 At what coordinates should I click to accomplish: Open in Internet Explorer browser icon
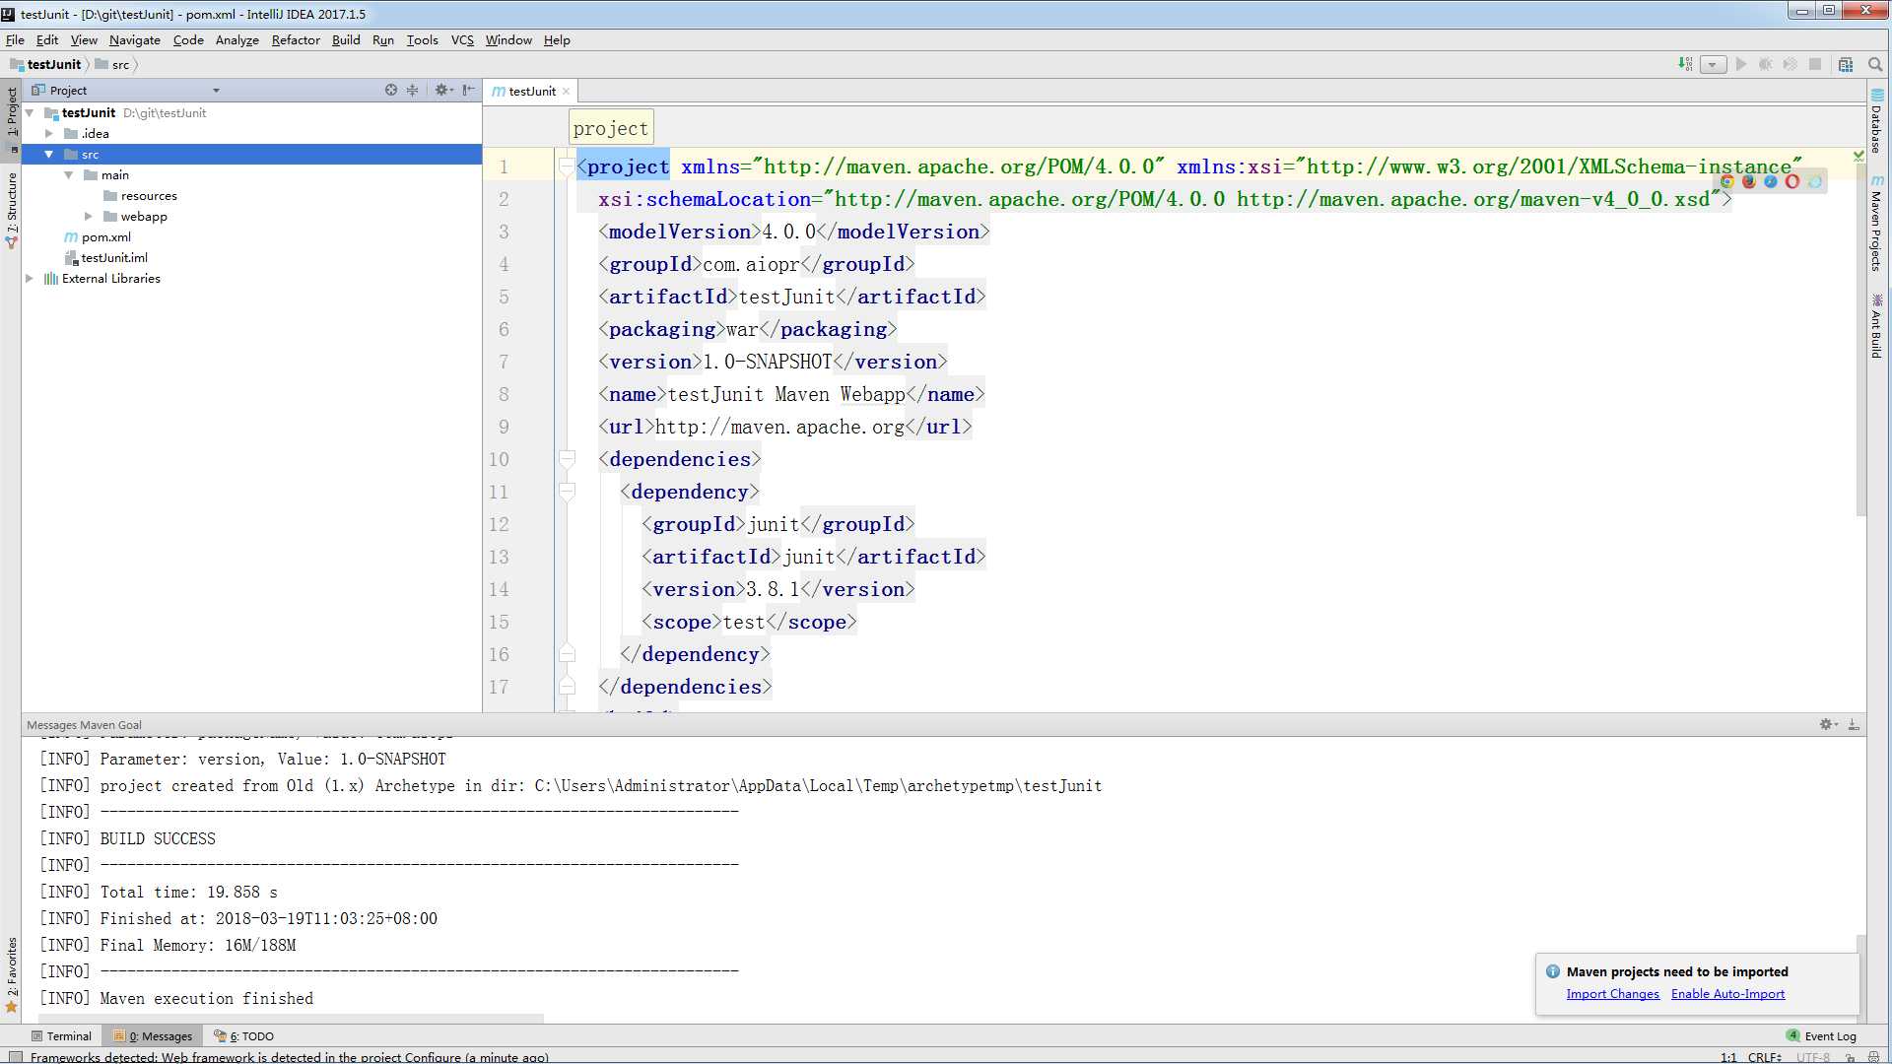pos(1814,181)
